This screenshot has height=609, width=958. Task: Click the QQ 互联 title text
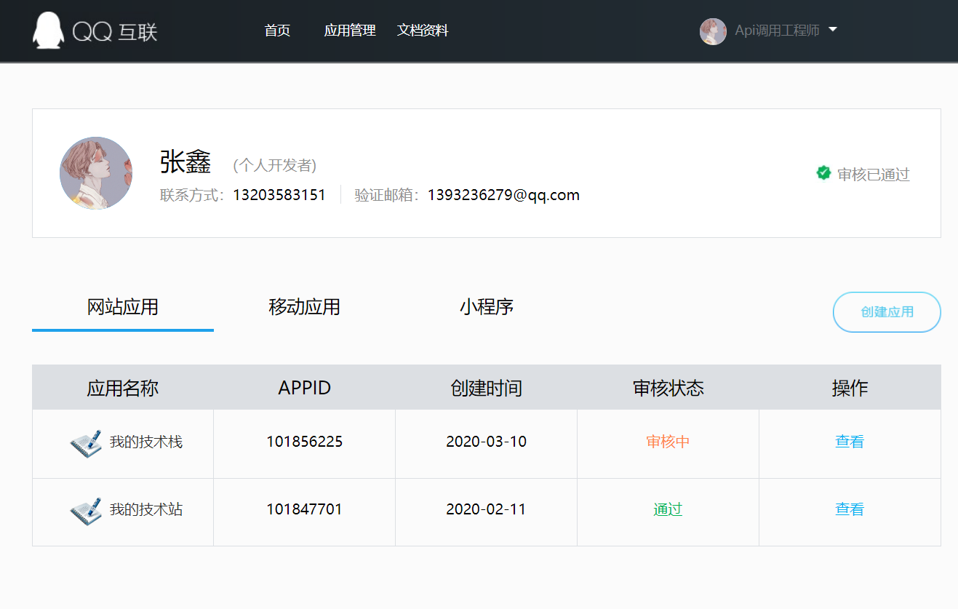[x=115, y=31]
